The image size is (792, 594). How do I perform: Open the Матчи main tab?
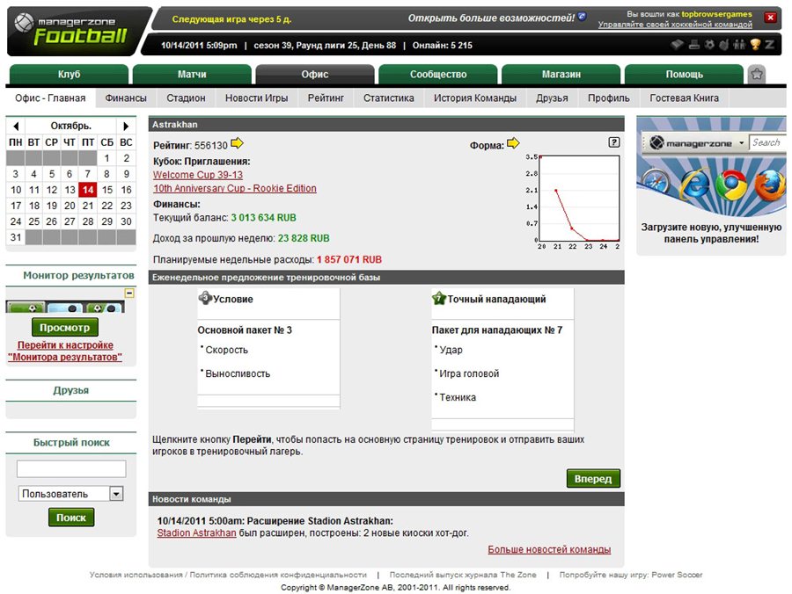pos(192,75)
